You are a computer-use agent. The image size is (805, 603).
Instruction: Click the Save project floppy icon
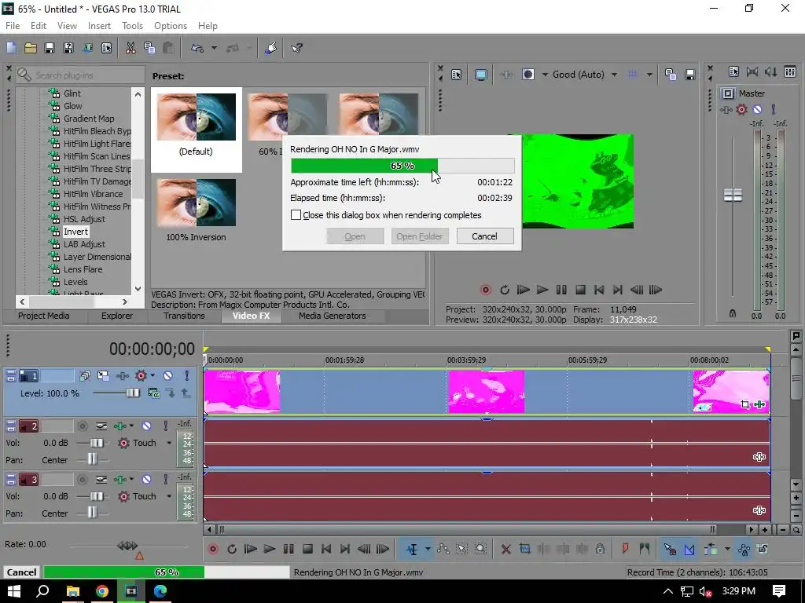coord(50,48)
